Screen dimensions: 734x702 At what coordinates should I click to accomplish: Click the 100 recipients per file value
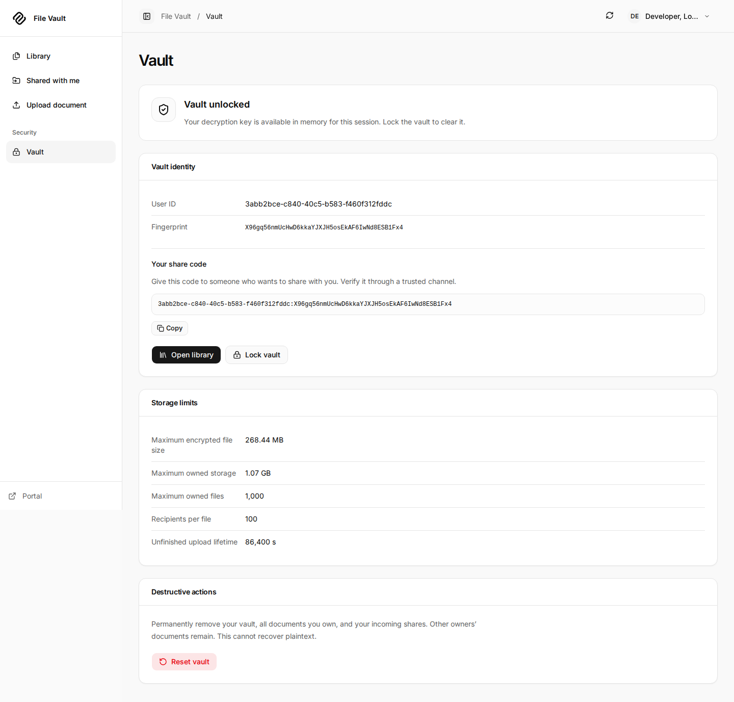pyautogui.click(x=251, y=519)
